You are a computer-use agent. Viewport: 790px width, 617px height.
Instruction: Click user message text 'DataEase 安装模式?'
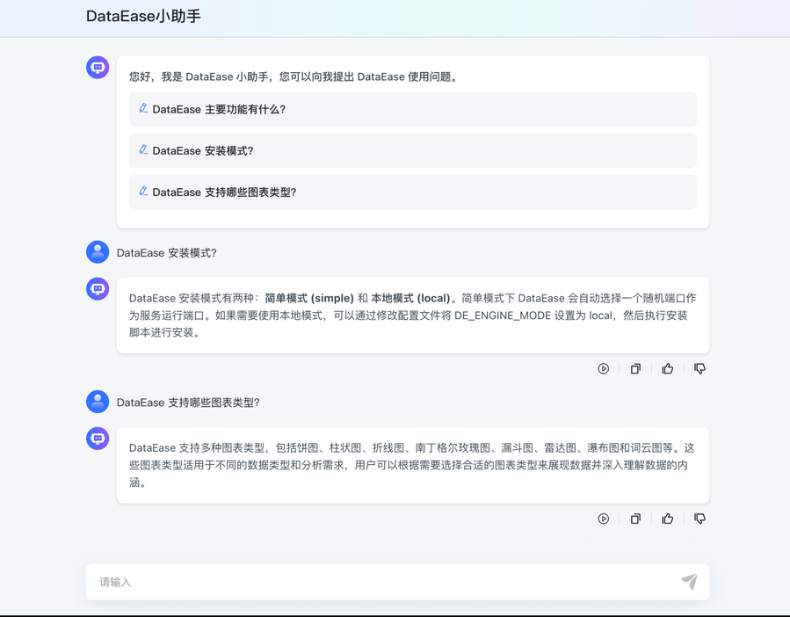(x=167, y=253)
